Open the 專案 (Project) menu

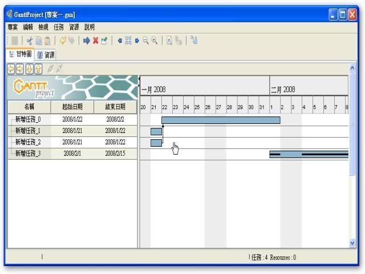point(13,27)
